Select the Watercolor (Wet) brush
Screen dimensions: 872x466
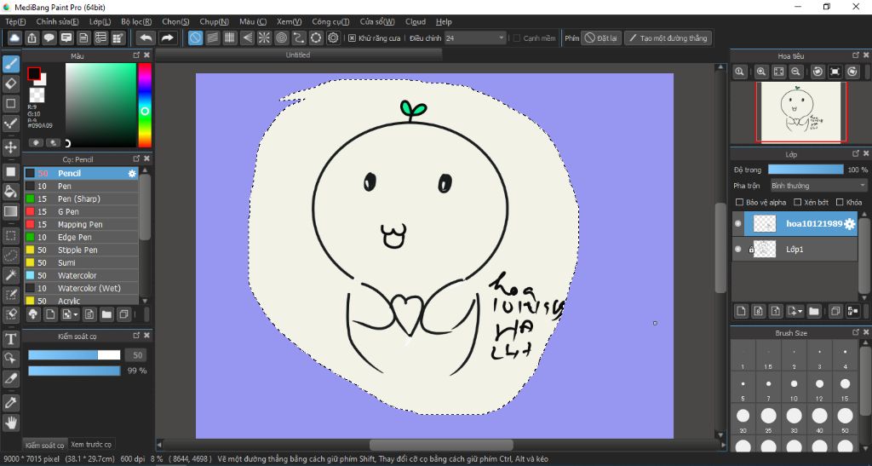tap(81, 288)
